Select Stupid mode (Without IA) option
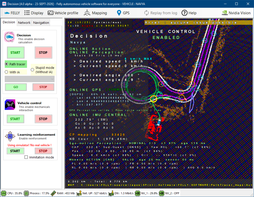Viewport: 254px width, 197px height. 32,70
